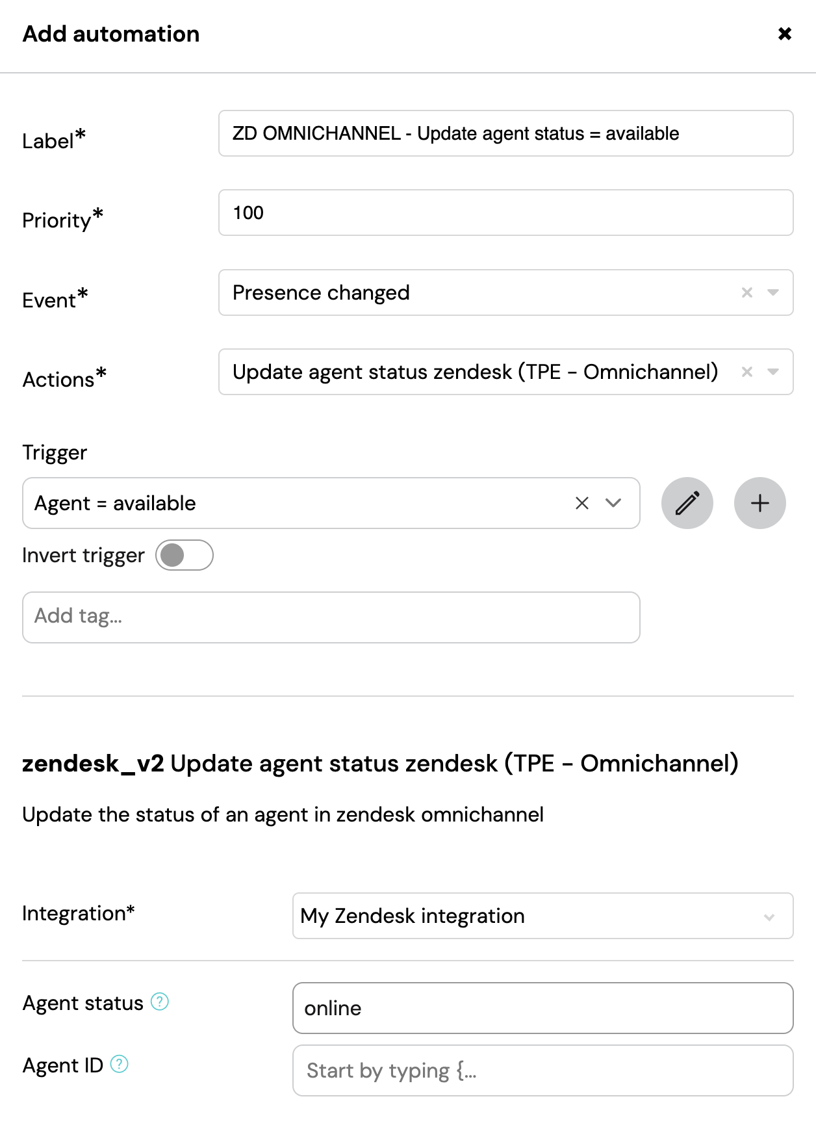
Task: Open the Integration dropdown
Action: (542, 916)
